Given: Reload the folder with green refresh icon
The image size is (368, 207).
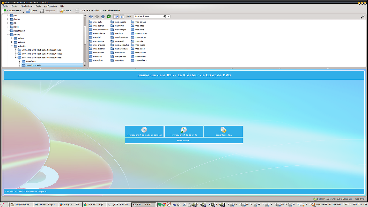Looking at the screenshot, I should click(109, 16).
